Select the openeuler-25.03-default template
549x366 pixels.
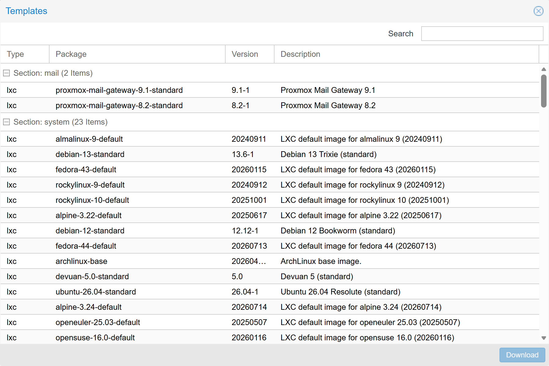pyautogui.click(x=270, y=322)
